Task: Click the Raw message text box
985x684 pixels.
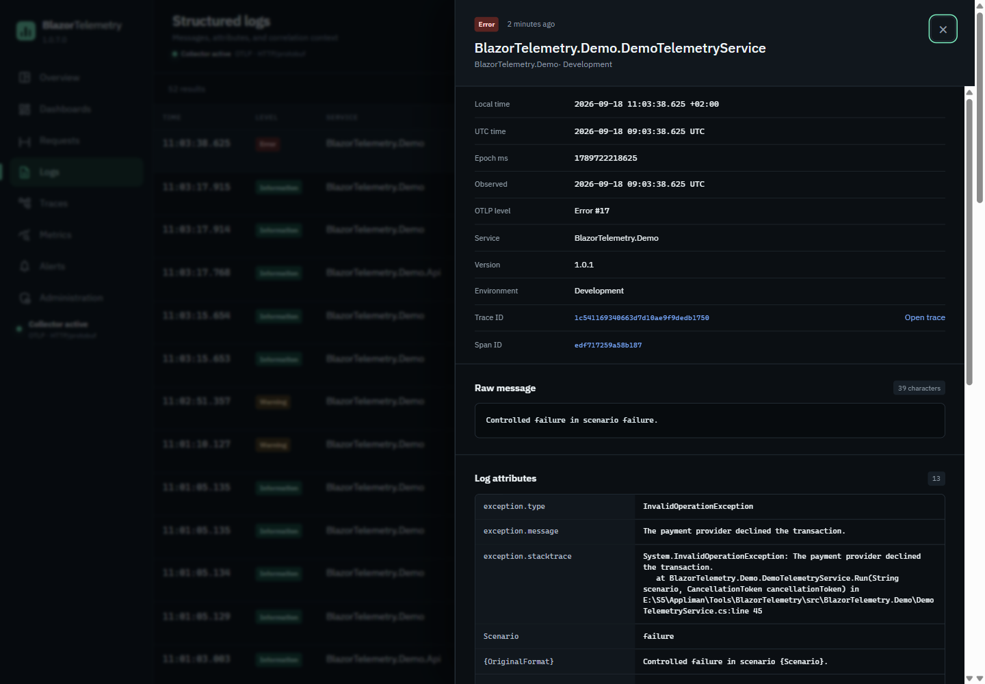Action: [710, 421]
